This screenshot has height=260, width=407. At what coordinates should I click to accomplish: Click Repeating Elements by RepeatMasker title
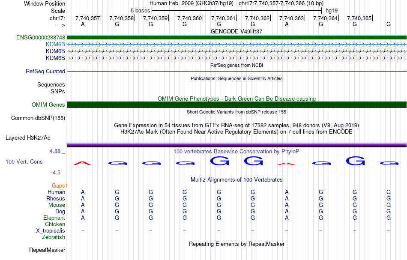[237, 244]
